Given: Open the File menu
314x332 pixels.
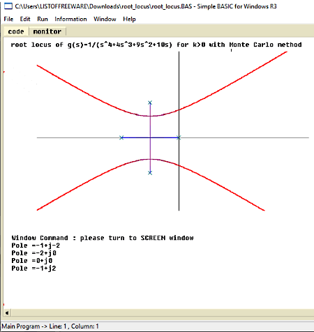Looking at the screenshot, I should pos(8,19).
